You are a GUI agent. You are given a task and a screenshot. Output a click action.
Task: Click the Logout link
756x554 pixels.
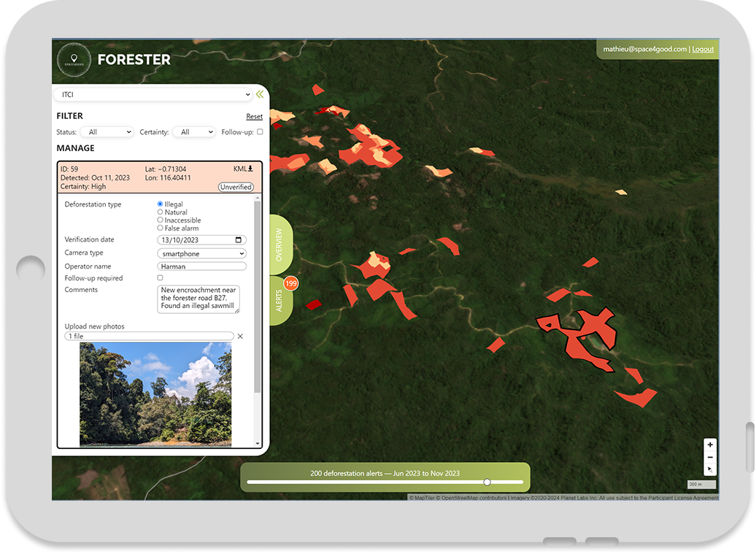(x=703, y=49)
